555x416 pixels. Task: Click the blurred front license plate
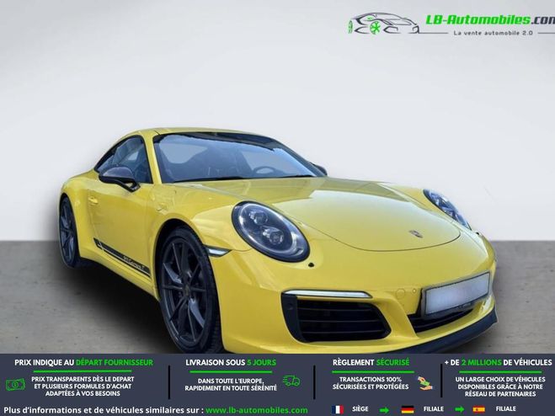[457, 294]
